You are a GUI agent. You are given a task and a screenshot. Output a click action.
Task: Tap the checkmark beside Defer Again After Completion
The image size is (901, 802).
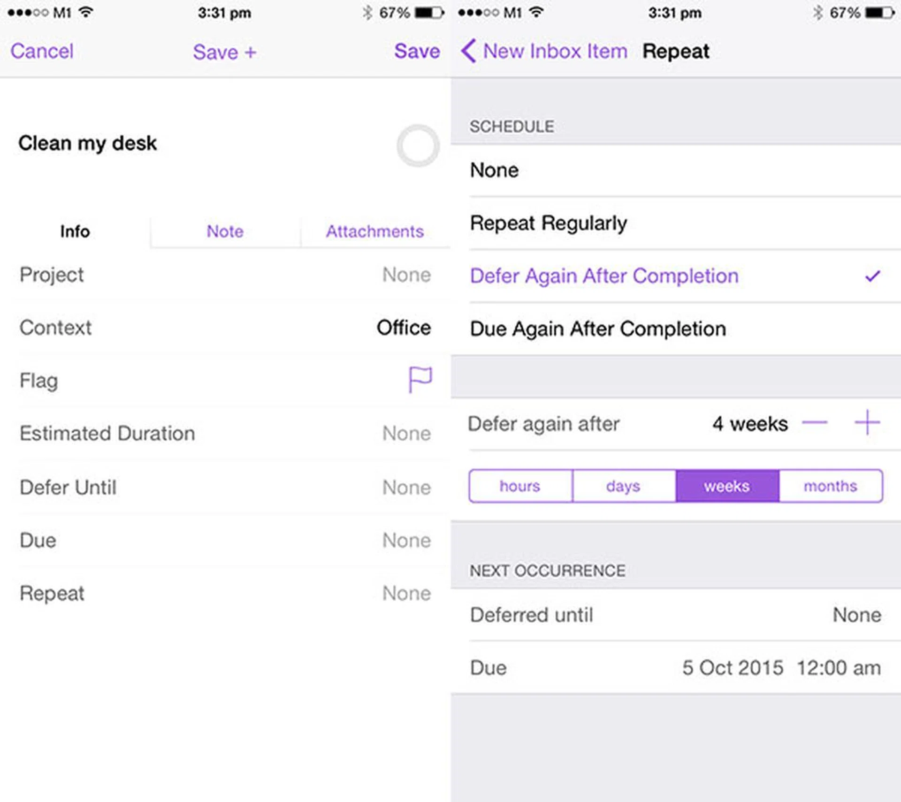(872, 276)
